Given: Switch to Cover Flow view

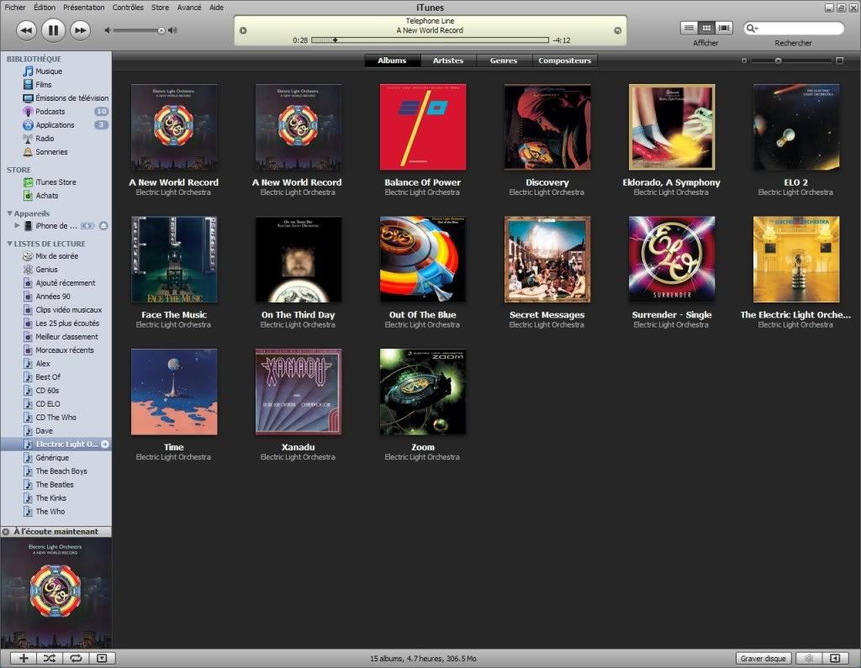Looking at the screenshot, I should [x=724, y=28].
